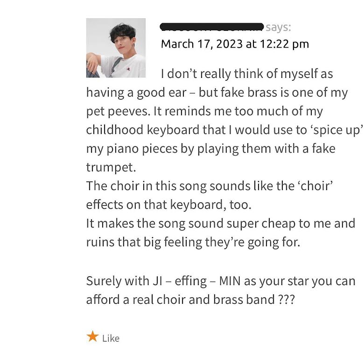Image resolution: width=364 pixels, height=364 pixels.
Task: Click the orange star Like icon
Action: 92,336
